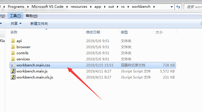Navigate to Microsoft VS Code breadcrumb
Screen dimensions: 202x112
pos(48,7)
